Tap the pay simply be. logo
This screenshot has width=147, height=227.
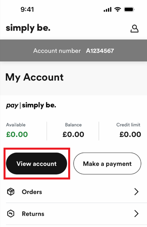[x=31, y=105]
